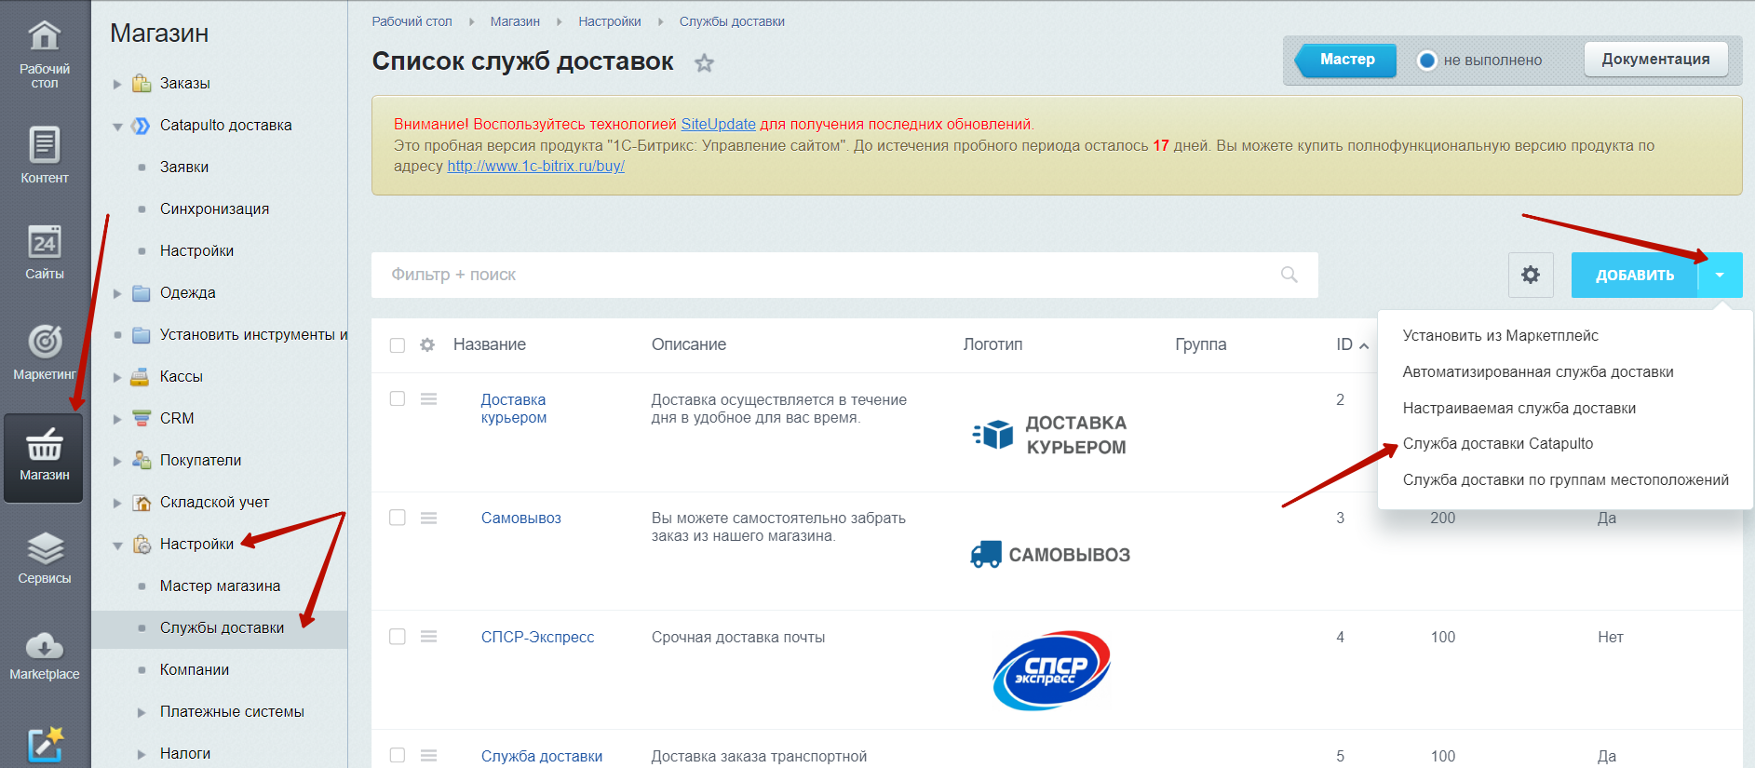This screenshot has height=768, width=1755.
Task: Open the 1c-bitrix.ru/buy link
Action: point(535,166)
